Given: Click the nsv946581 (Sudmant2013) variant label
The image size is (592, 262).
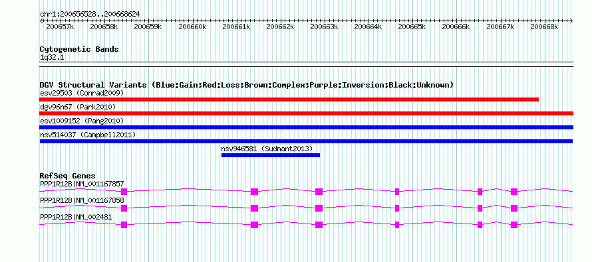Looking at the screenshot, I should coord(267,149).
